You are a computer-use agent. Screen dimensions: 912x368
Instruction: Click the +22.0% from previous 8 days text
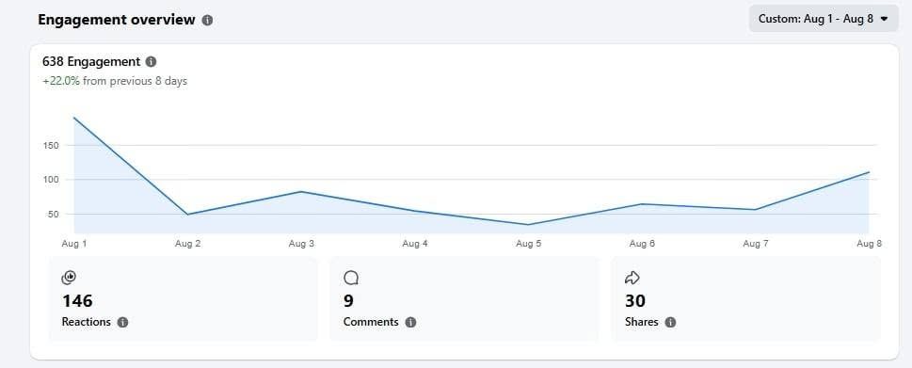pyautogui.click(x=115, y=81)
